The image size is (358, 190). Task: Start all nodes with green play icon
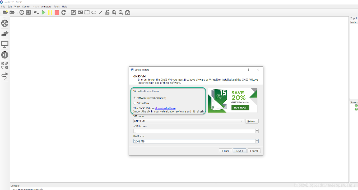(x=43, y=12)
